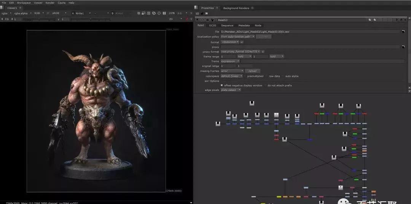The image size is (411, 204).
Task: Open help with the ? icon on Read12 panel
Action: tap(397, 20)
